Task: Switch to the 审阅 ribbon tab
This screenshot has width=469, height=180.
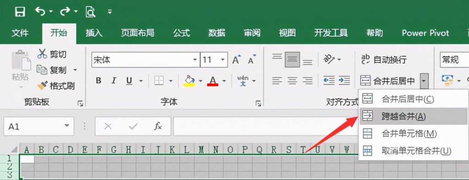Action: tap(252, 33)
